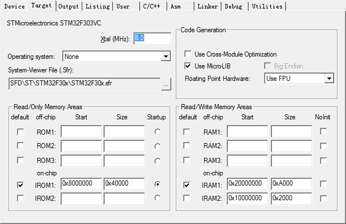
Task: Open the Floating Point Hardware dropdown
Action: tap(299, 79)
